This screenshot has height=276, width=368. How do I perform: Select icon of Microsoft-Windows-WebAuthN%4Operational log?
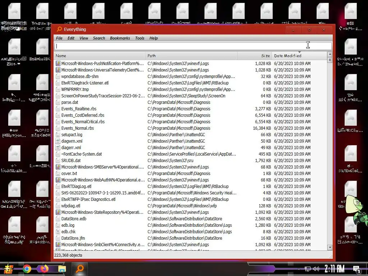pyautogui.click(x=58, y=180)
